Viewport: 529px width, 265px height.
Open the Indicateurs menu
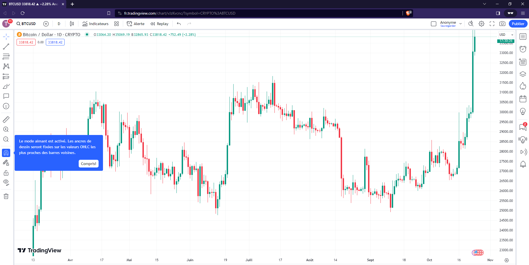[x=96, y=24]
